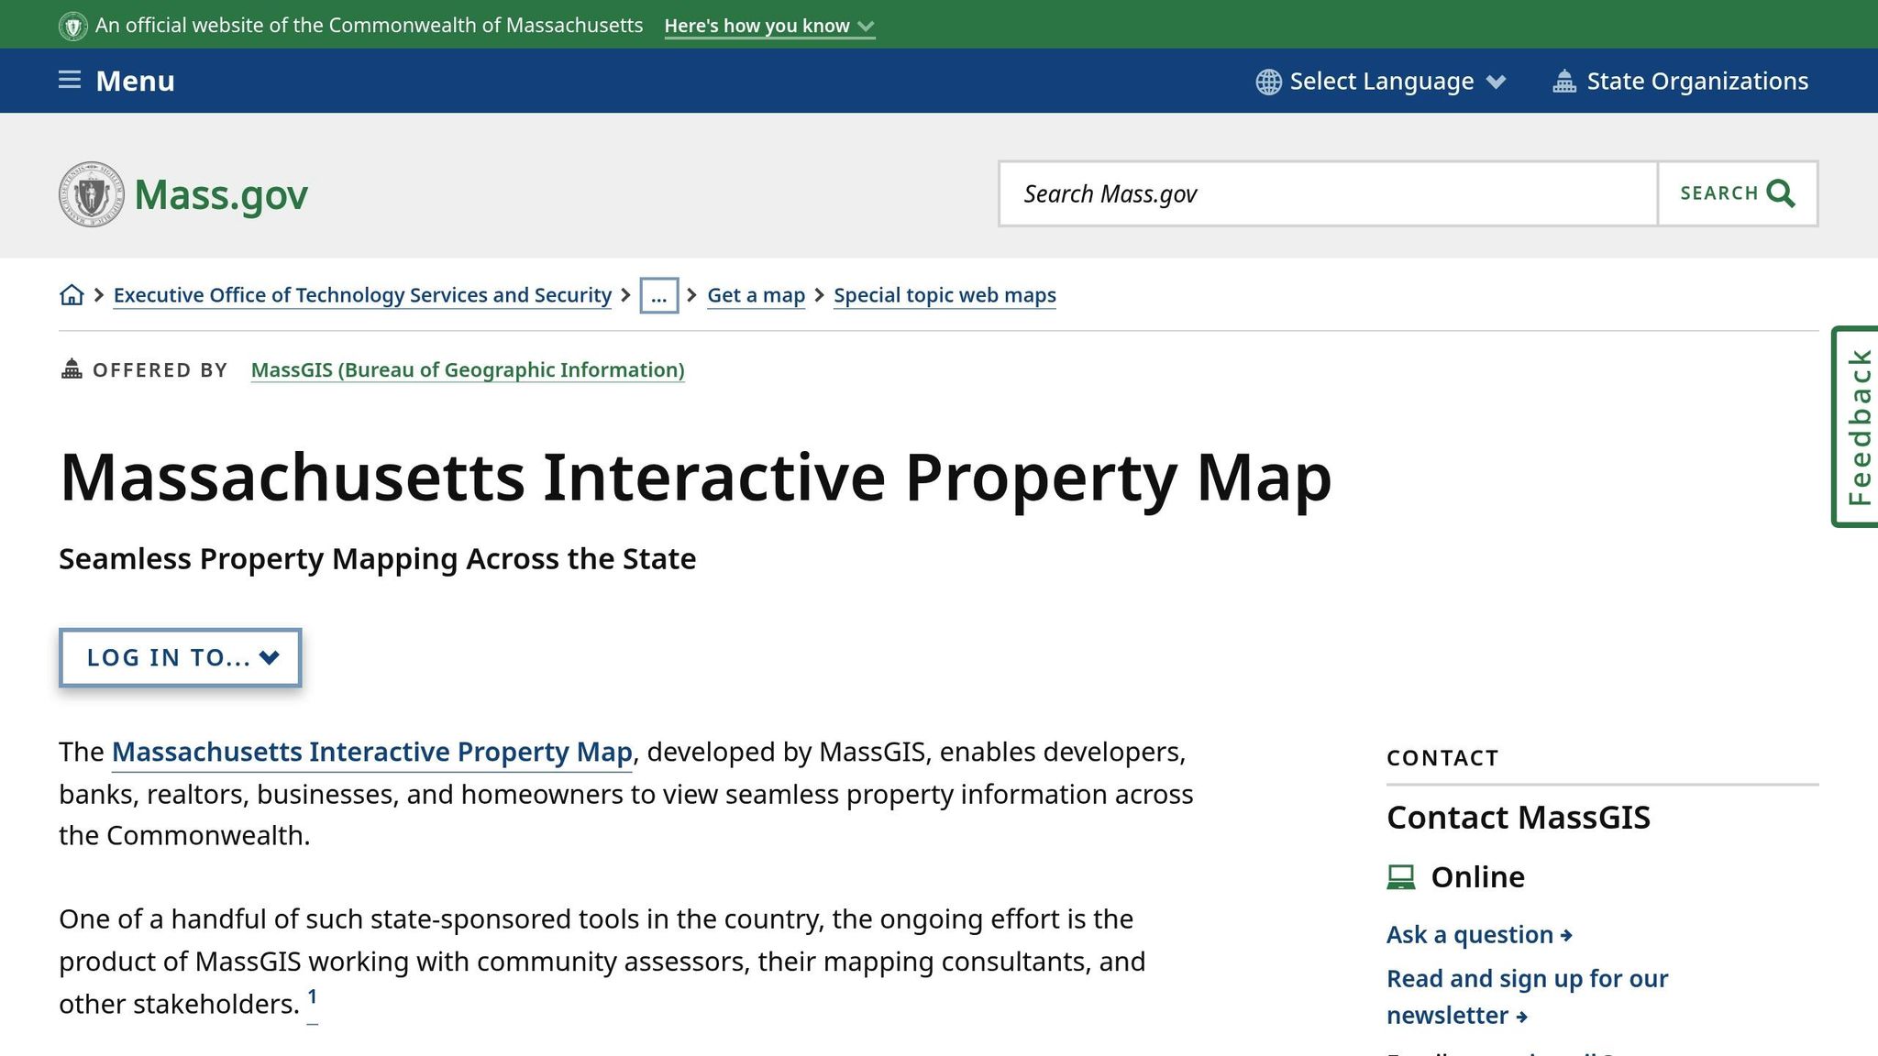Viewport: 1878px width, 1056px height.
Task: Open State Organizations menu
Action: [x=1680, y=82]
